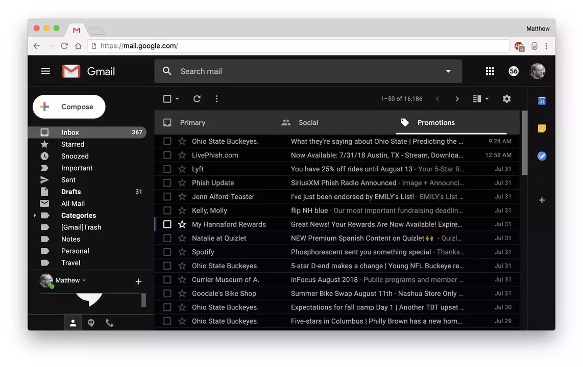Open the Notes label
Screen dimensions: 583x367
[x=87, y=240]
